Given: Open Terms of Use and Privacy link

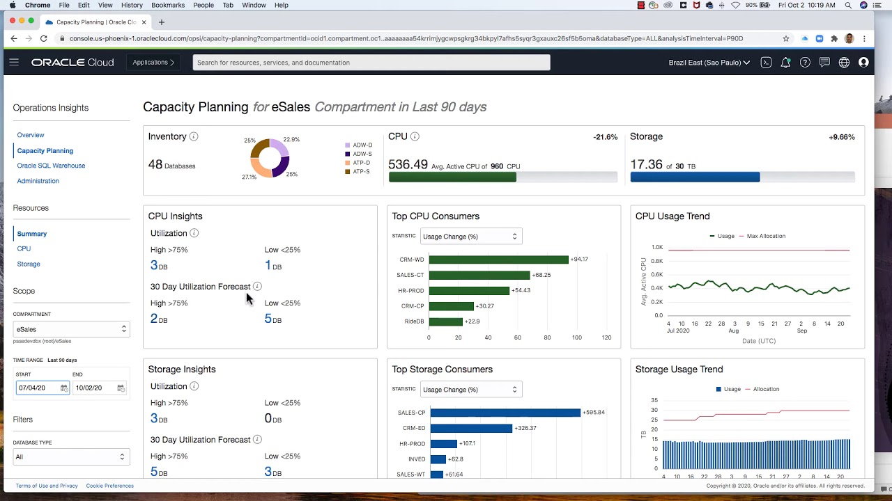Looking at the screenshot, I should tap(47, 486).
